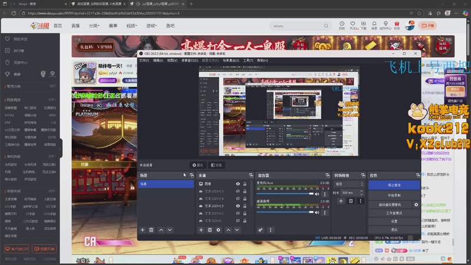Remove scene transition with trash icon
This screenshot has width=471, height=265.
[350, 201]
